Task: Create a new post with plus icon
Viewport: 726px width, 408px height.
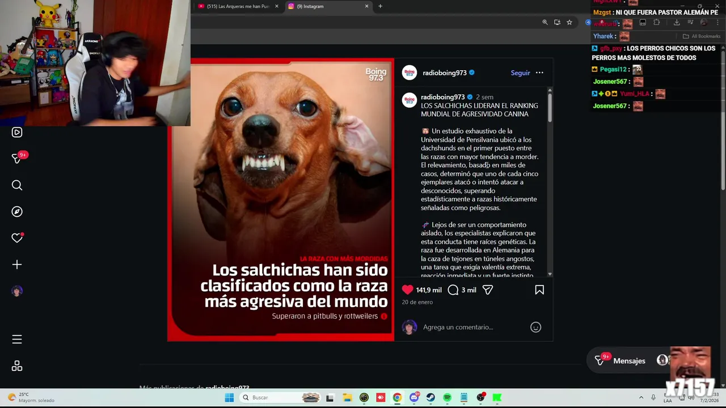Action: point(17,265)
